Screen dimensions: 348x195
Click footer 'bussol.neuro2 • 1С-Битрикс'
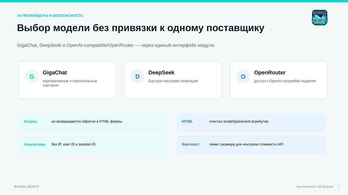315,187
